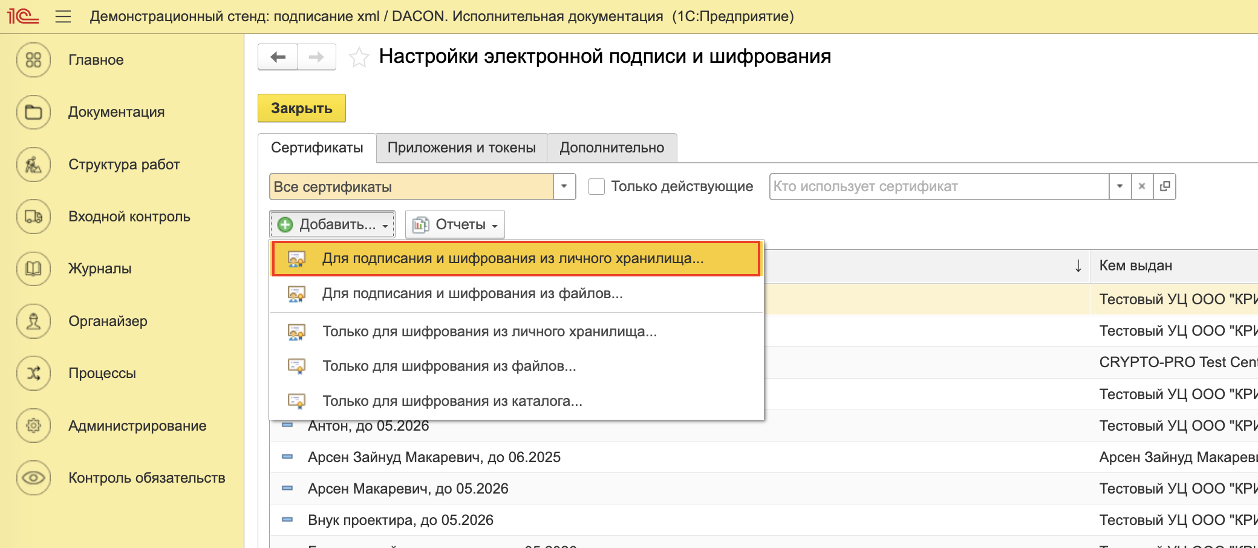Open the Главное section
Image resolution: width=1258 pixels, height=548 pixels.
click(x=96, y=60)
